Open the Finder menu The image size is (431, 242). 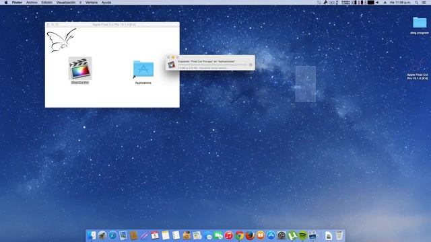[17, 3]
